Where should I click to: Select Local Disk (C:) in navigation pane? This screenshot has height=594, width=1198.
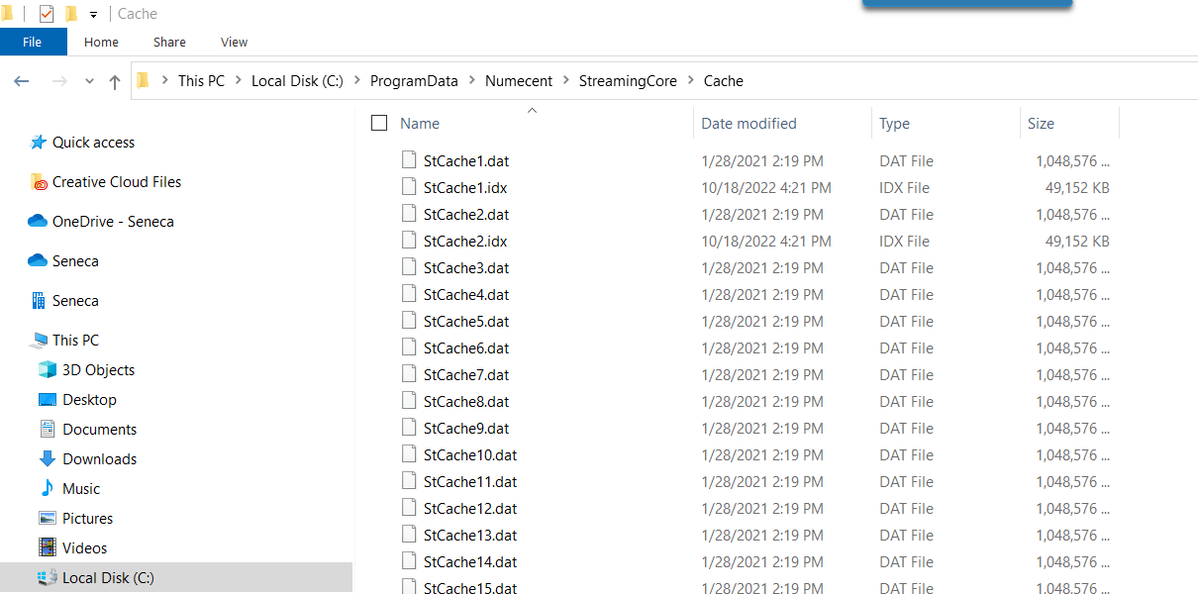pyautogui.click(x=108, y=578)
